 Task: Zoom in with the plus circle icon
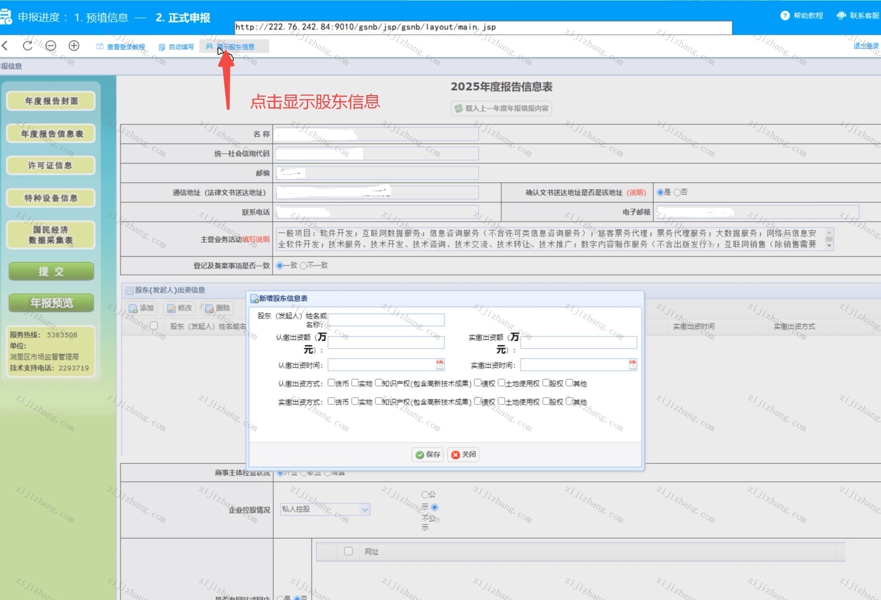click(74, 46)
